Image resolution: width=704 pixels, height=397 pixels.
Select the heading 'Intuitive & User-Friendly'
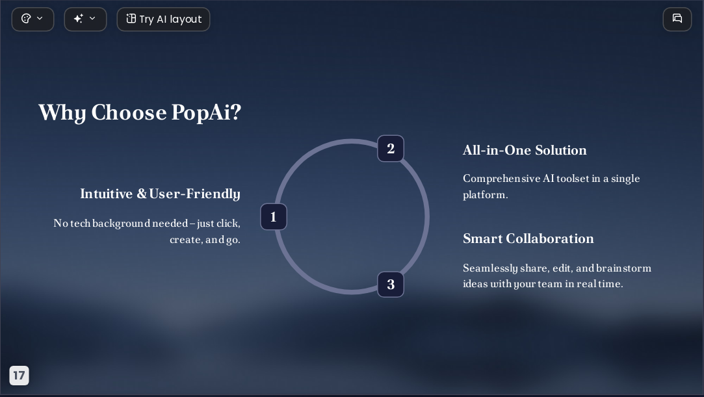coord(160,194)
